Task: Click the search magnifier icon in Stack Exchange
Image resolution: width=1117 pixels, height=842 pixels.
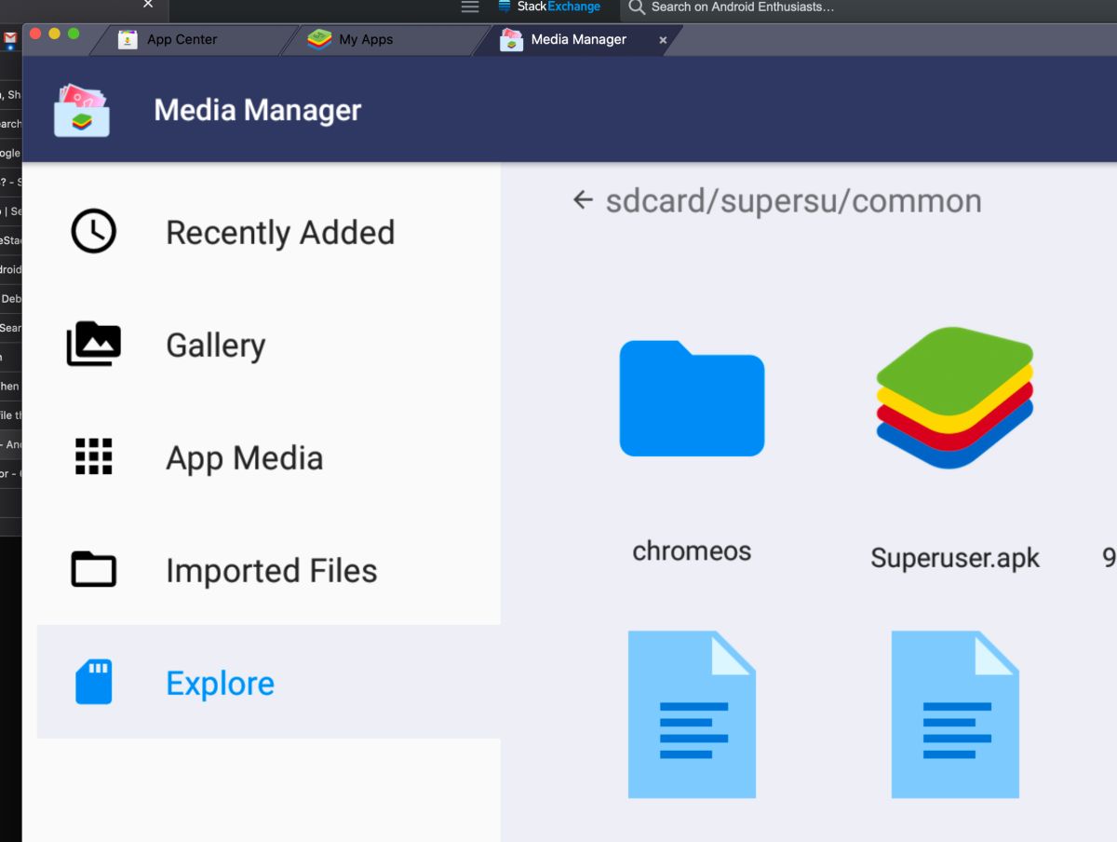Action: 637,7
